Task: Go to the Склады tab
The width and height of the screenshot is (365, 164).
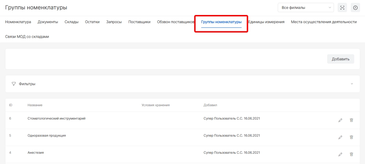Action: 71,22
